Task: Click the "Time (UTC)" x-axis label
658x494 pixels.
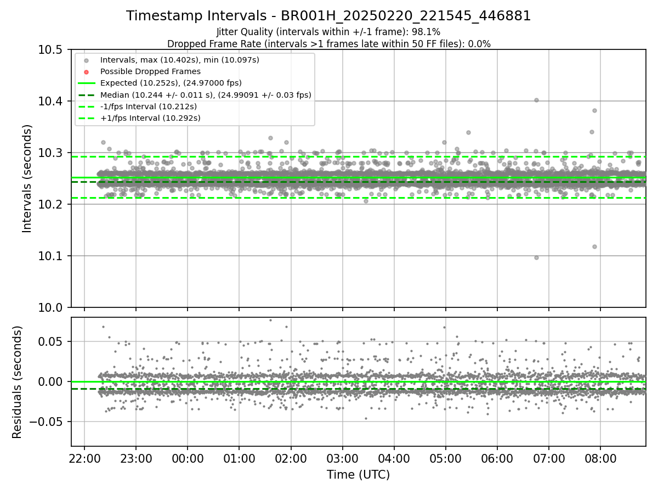Action: pyautogui.click(x=358, y=475)
